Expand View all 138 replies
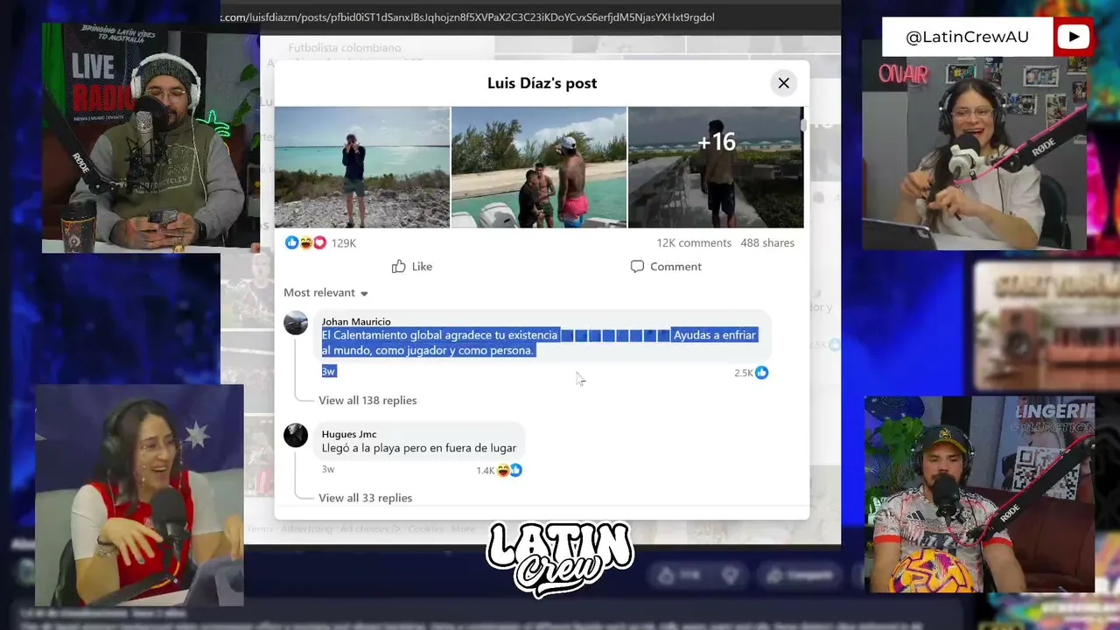Screen dimensions: 1120x630 point(367,400)
